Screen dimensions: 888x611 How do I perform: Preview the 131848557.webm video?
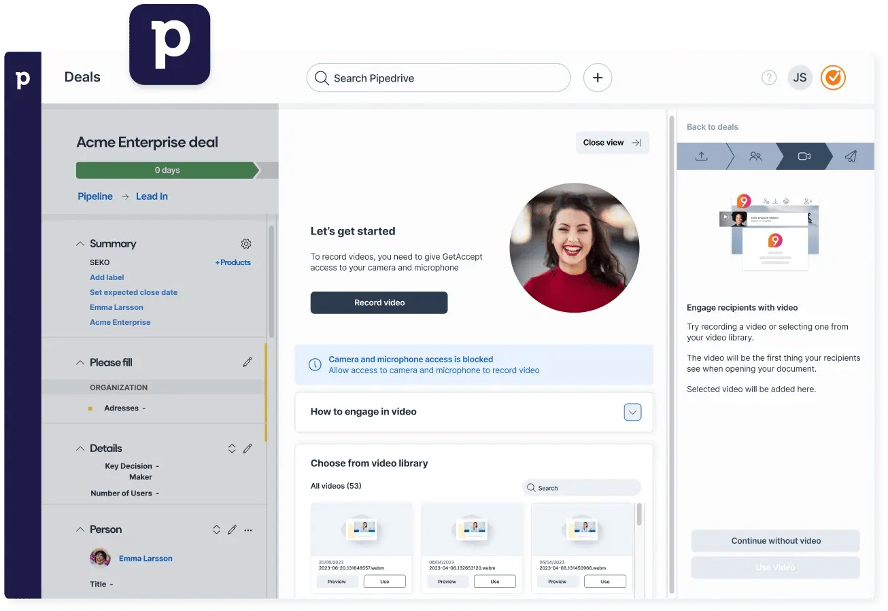click(x=337, y=582)
